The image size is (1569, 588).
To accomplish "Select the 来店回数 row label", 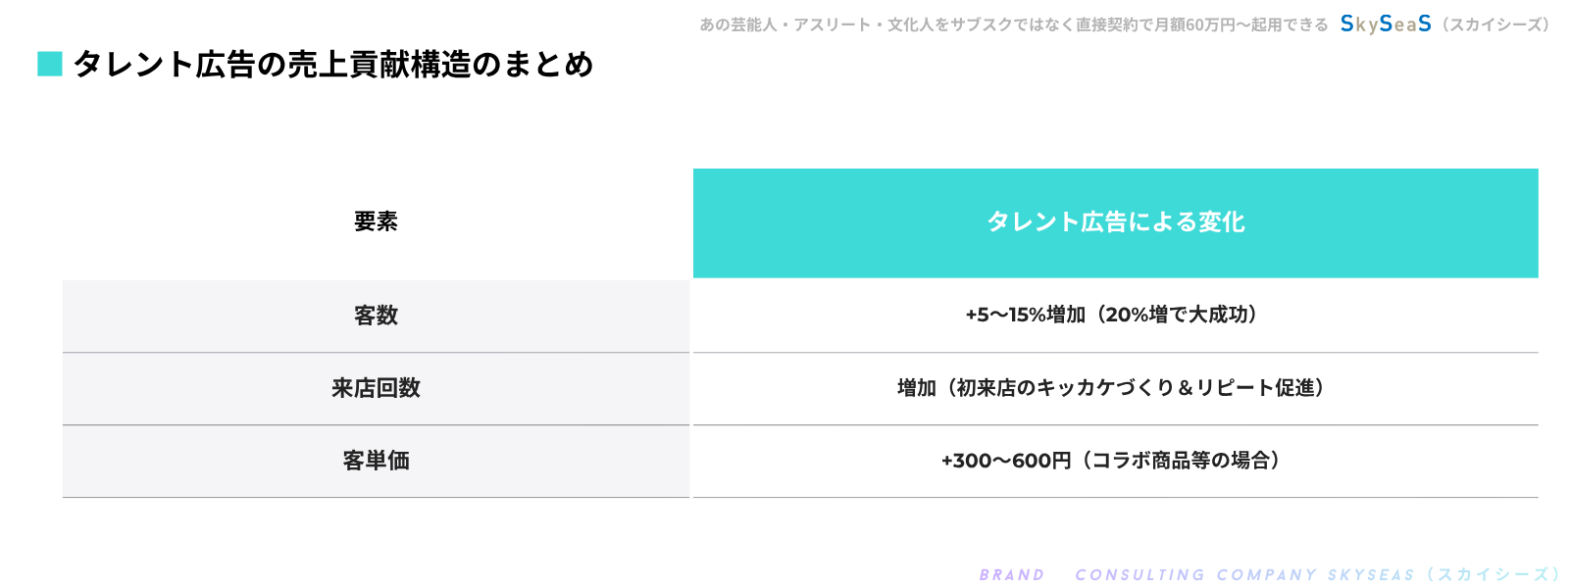I will [376, 388].
